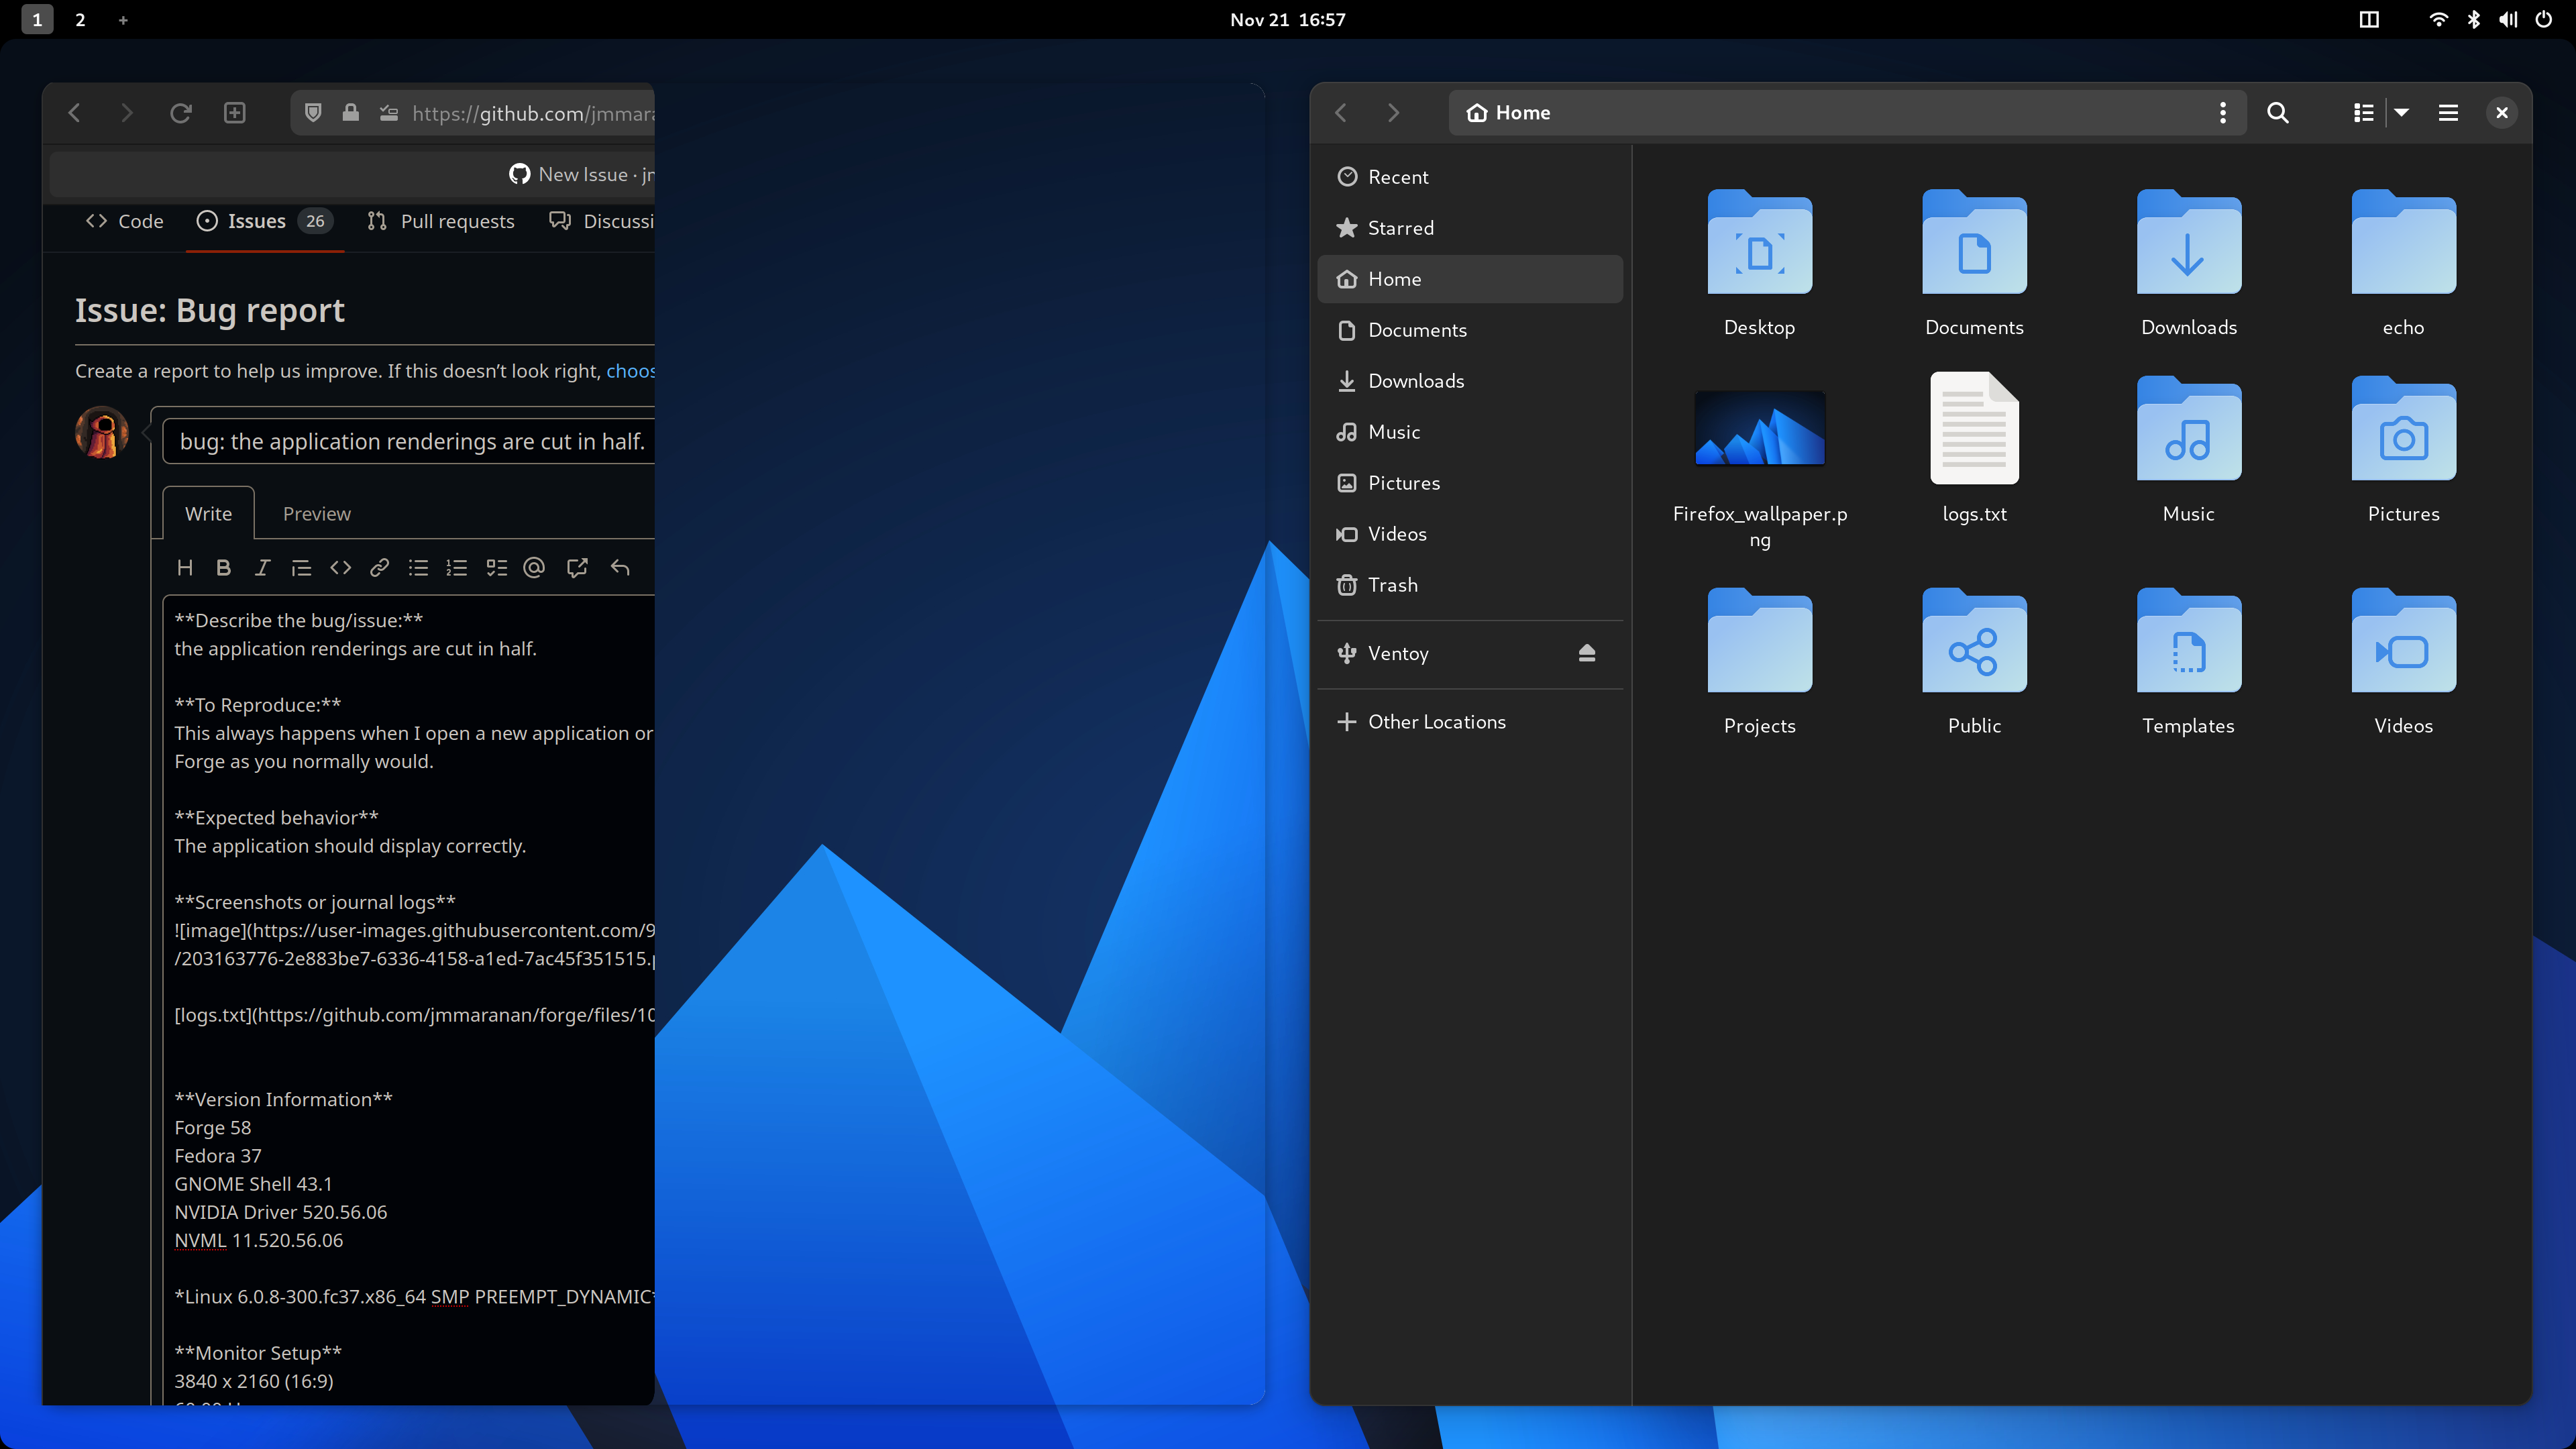2576x1449 pixels.
Task: Insert a hyperlink using the link icon
Action: [x=379, y=567]
